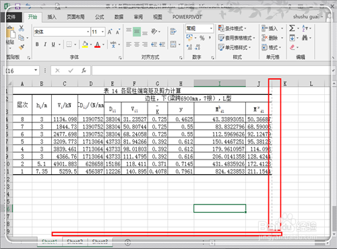Viewport: 337px width, 249px height.
Task: Click the increase indent icon
Action: click(162, 44)
